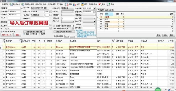176x91 pixels.
Task: Click the >> button beside 业务员 field
Action: pos(51,15)
